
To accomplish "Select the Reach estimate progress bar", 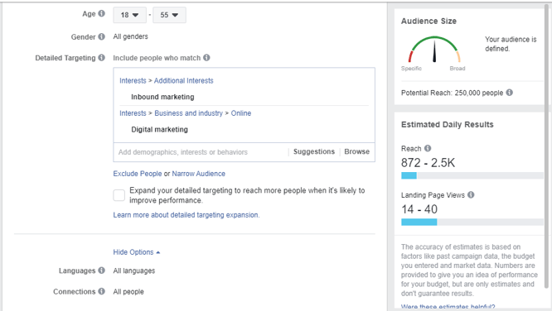I will tap(472, 175).
